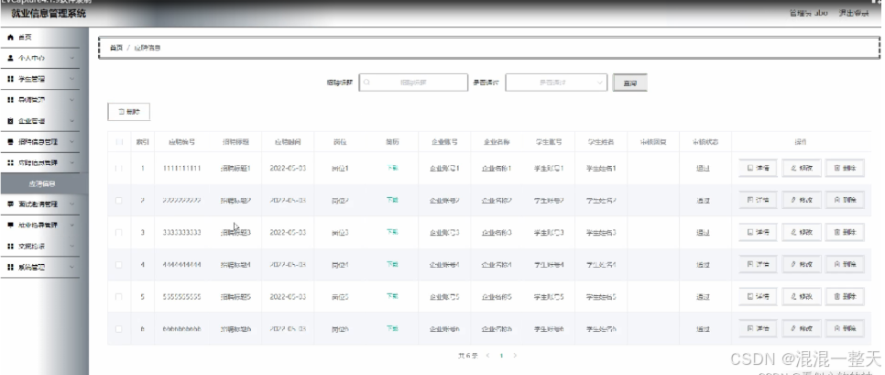This screenshot has height=375, width=885.
Task: Click the batch 删除 button above the table
Action: [128, 112]
